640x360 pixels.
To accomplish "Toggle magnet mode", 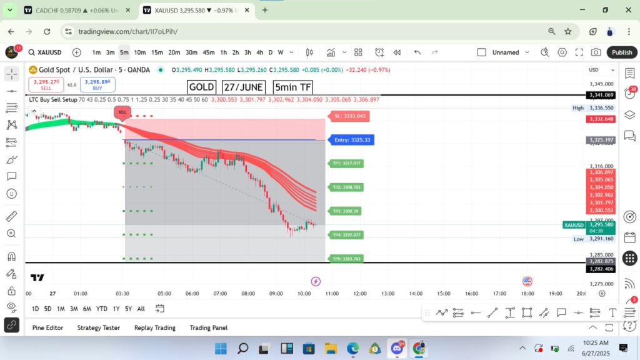I will [12, 256].
